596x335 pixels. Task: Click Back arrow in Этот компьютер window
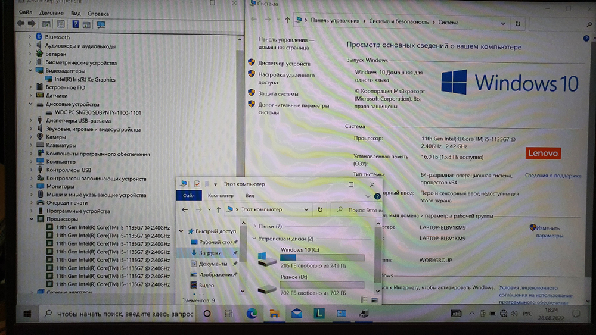(x=185, y=209)
